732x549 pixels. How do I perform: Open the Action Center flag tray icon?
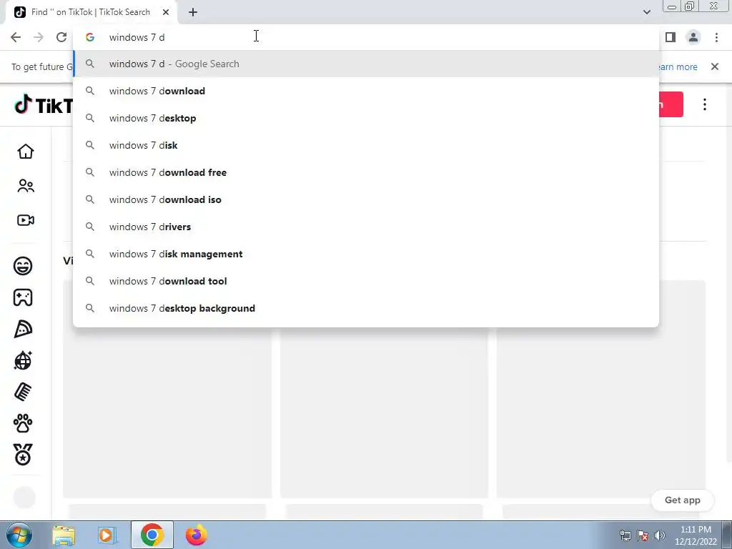[x=643, y=535]
